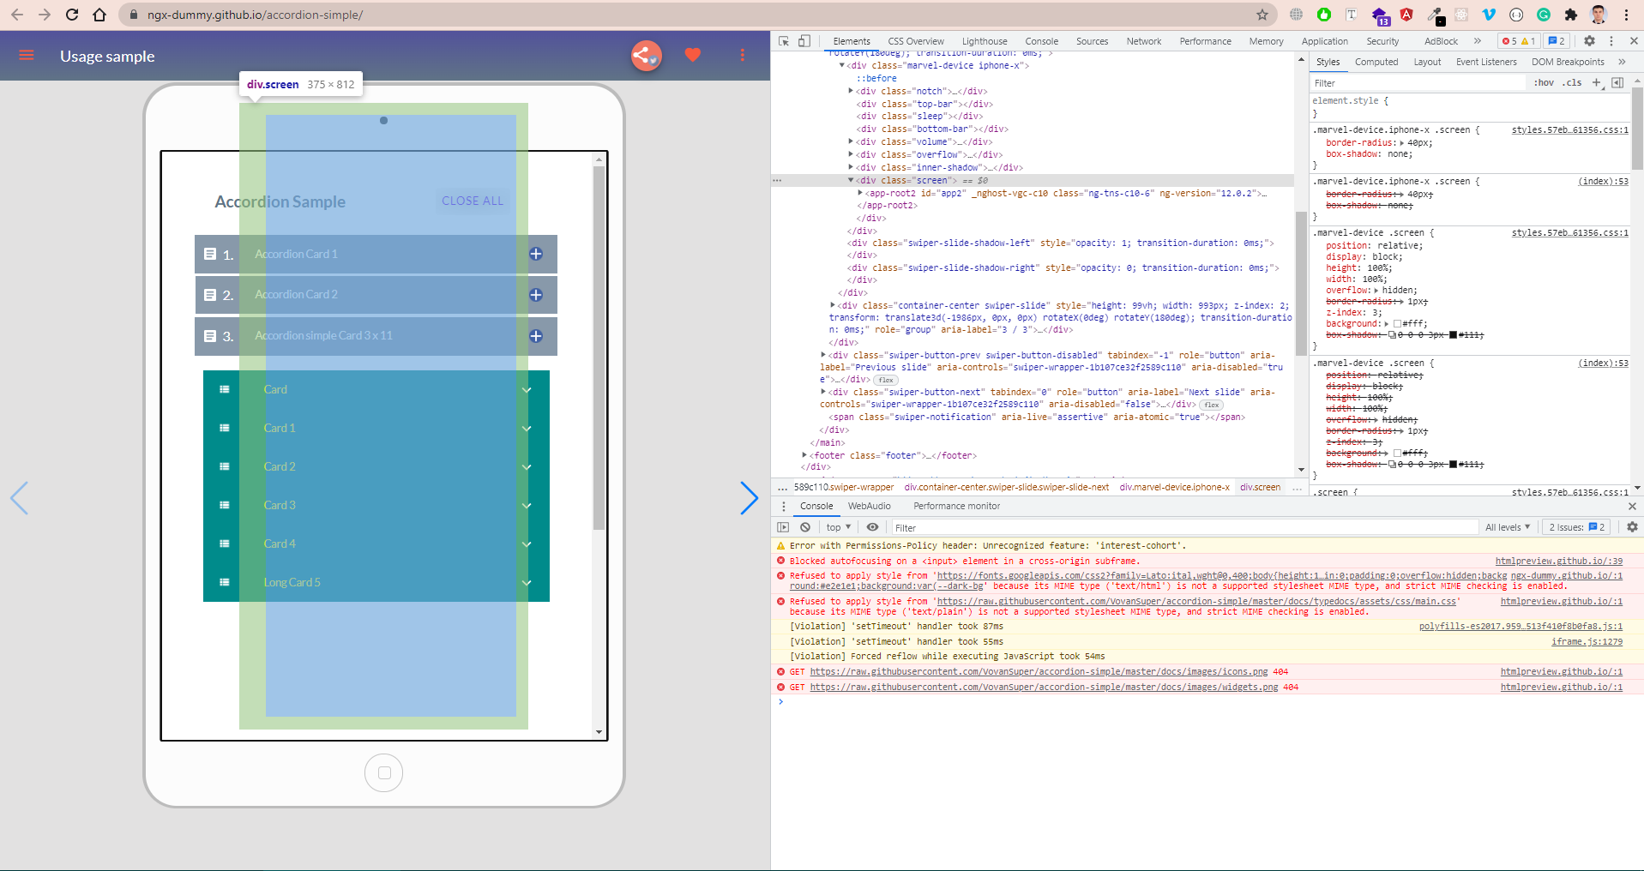Viewport: 1644px width, 871px height.
Task: Open the Event Listeners pane
Action: click(1486, 62)
